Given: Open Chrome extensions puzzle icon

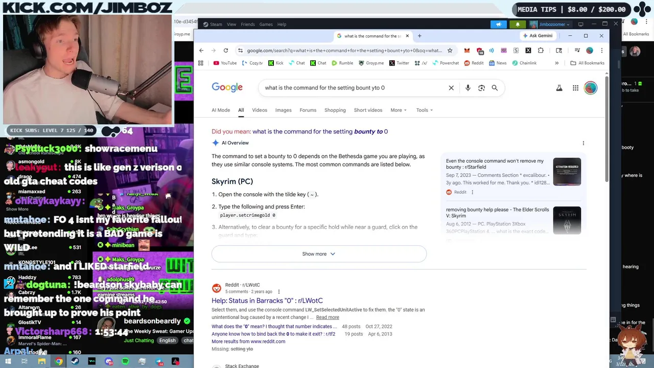Looking at the screenshot, I should (x=541, y=50).
